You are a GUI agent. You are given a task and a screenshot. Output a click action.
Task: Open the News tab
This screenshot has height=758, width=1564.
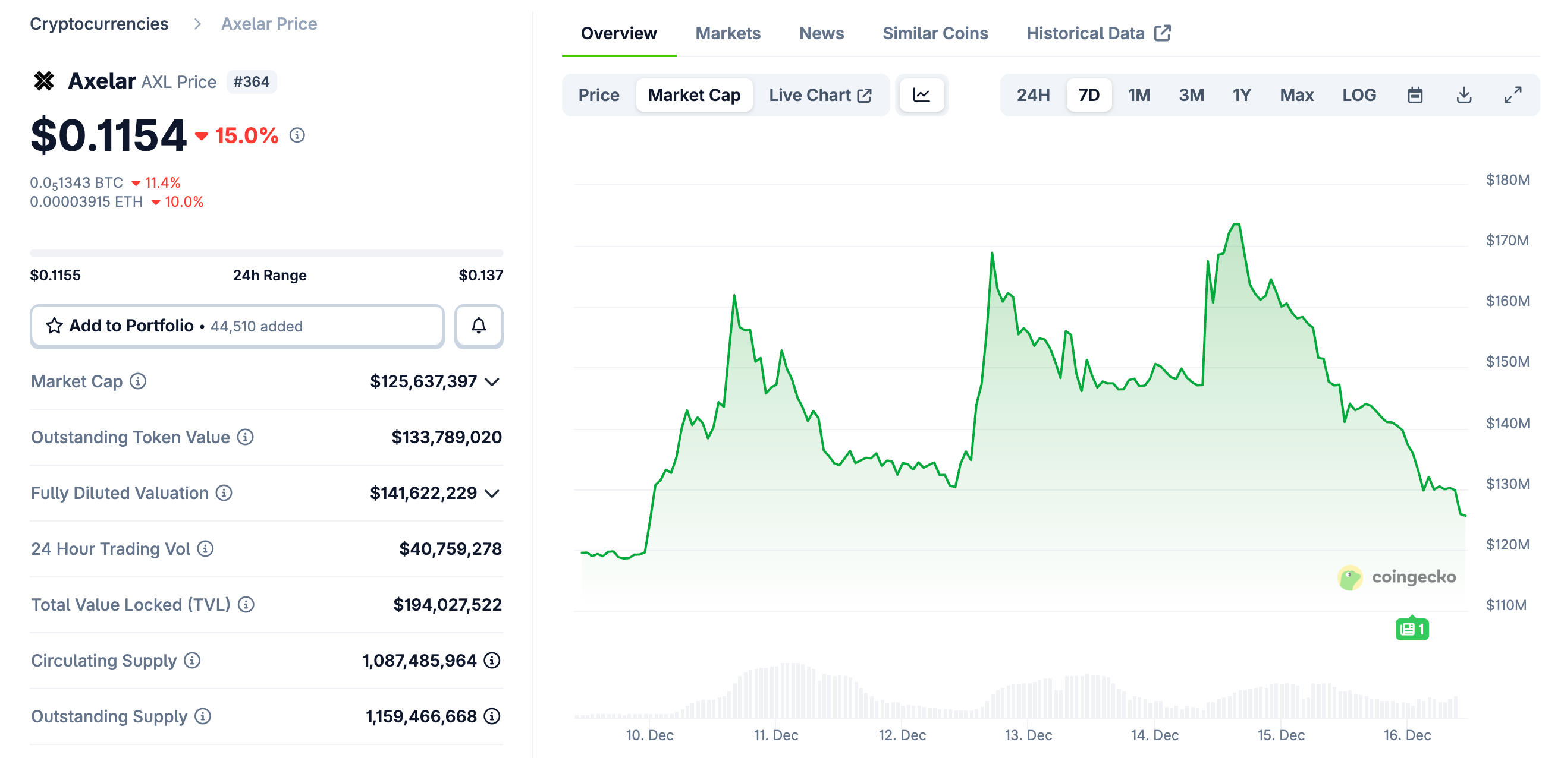(x=821, y=33)
